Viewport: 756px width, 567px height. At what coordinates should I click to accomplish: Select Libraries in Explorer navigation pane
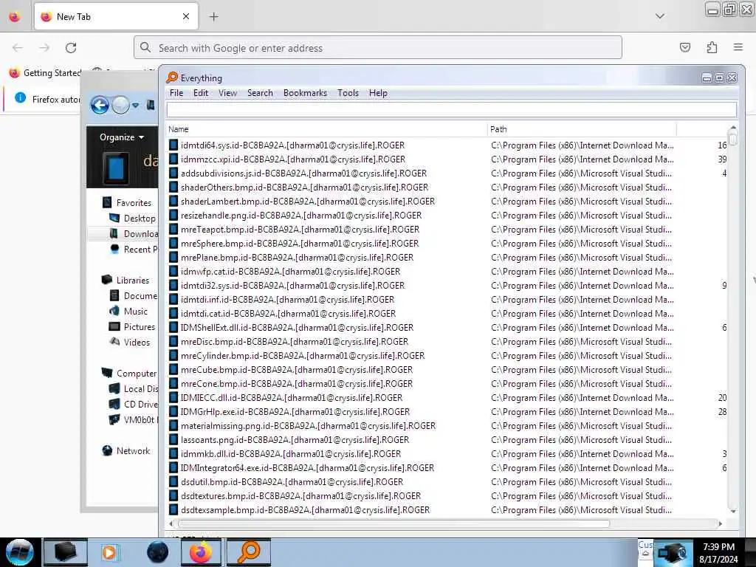pyautogui.click(x=133, y=280)
